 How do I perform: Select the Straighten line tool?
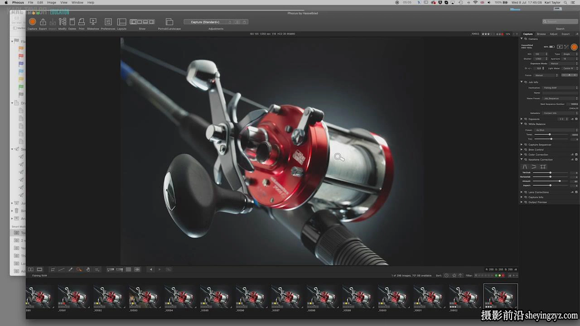[61, 269]
